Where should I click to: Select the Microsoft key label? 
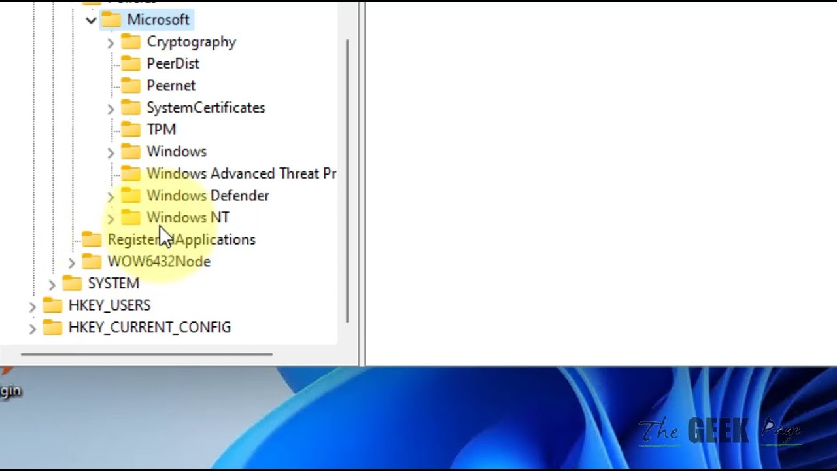coord(158,20)
